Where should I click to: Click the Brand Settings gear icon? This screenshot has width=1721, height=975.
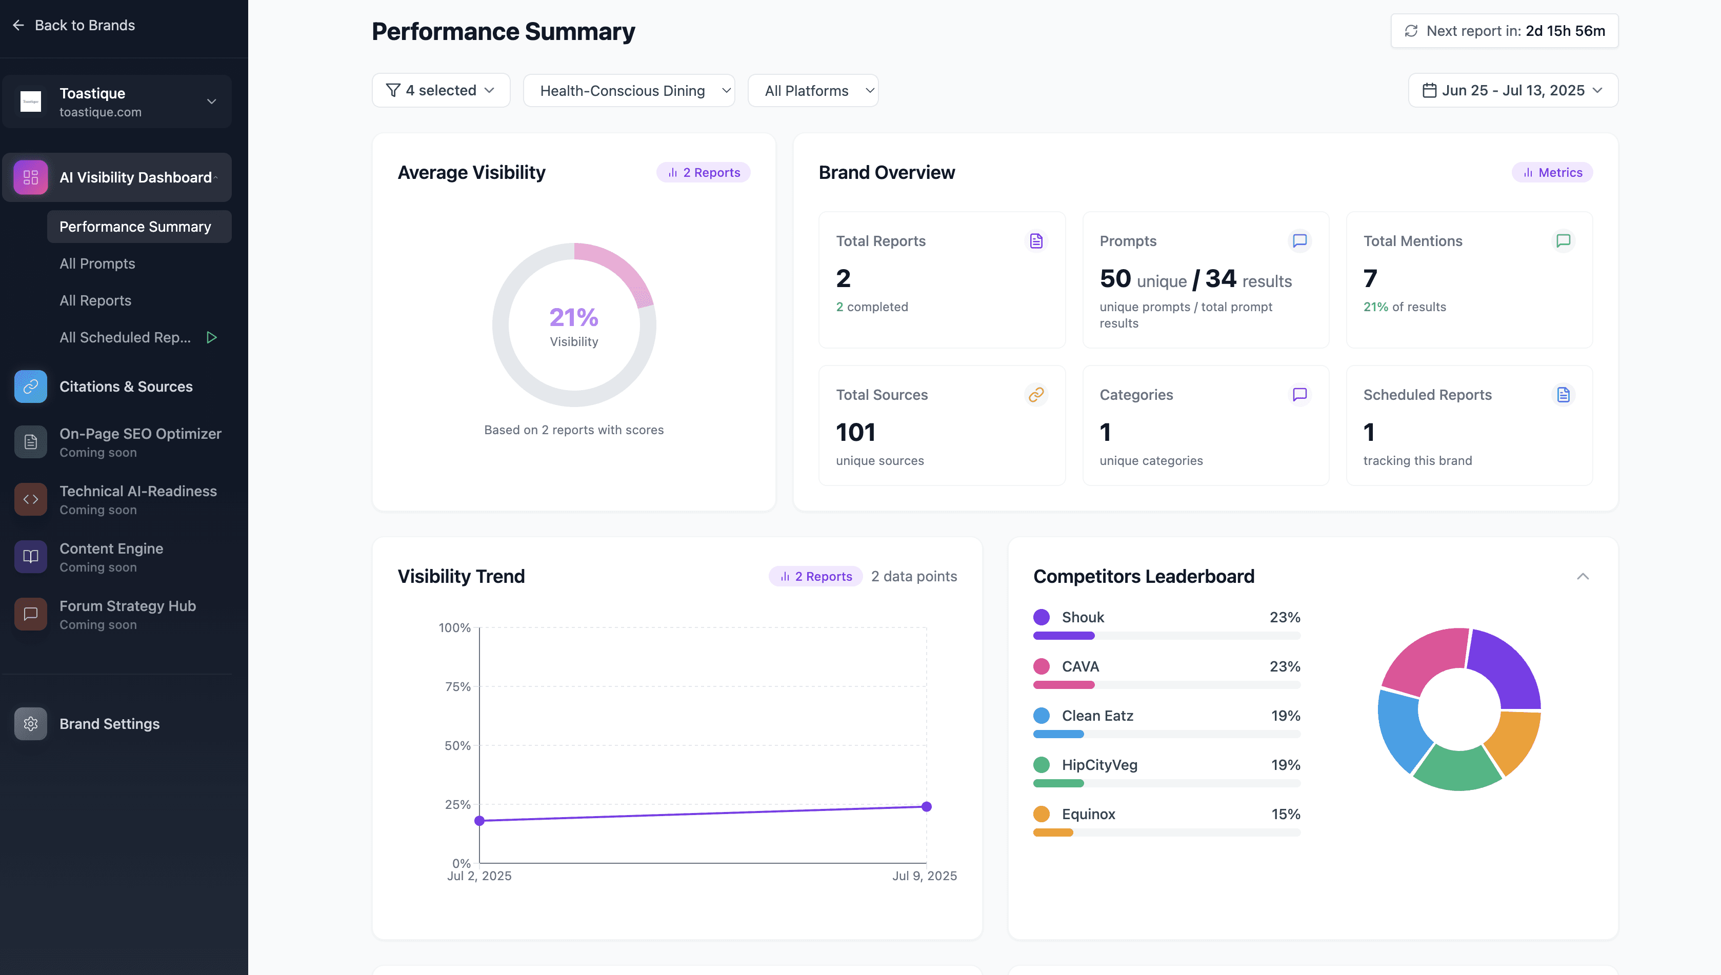tap(30, 724)
